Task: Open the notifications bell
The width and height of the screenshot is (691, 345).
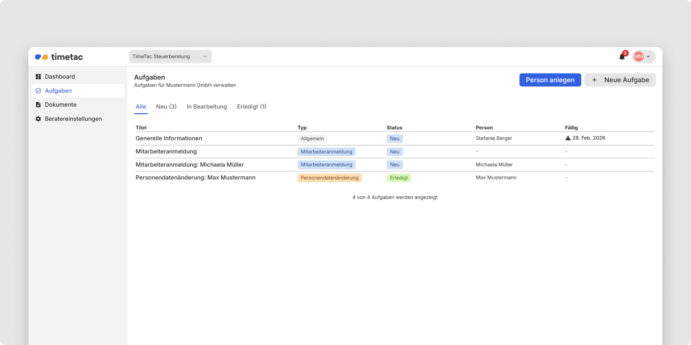Action: pyautogui.click(x=622, y=57)
